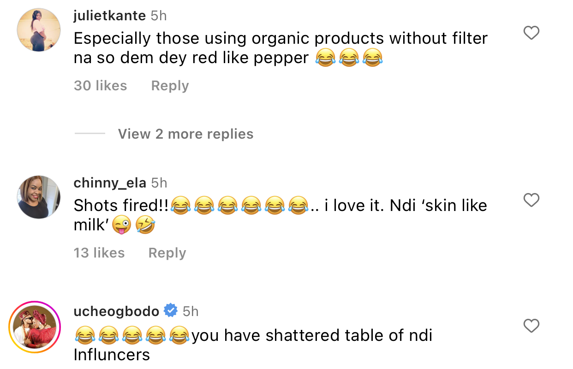The width and height of the screenshot is (573, 369).
Task: Click the 5h timestamp after ucheogbodo's badge
Action: [x=191, y=311]
